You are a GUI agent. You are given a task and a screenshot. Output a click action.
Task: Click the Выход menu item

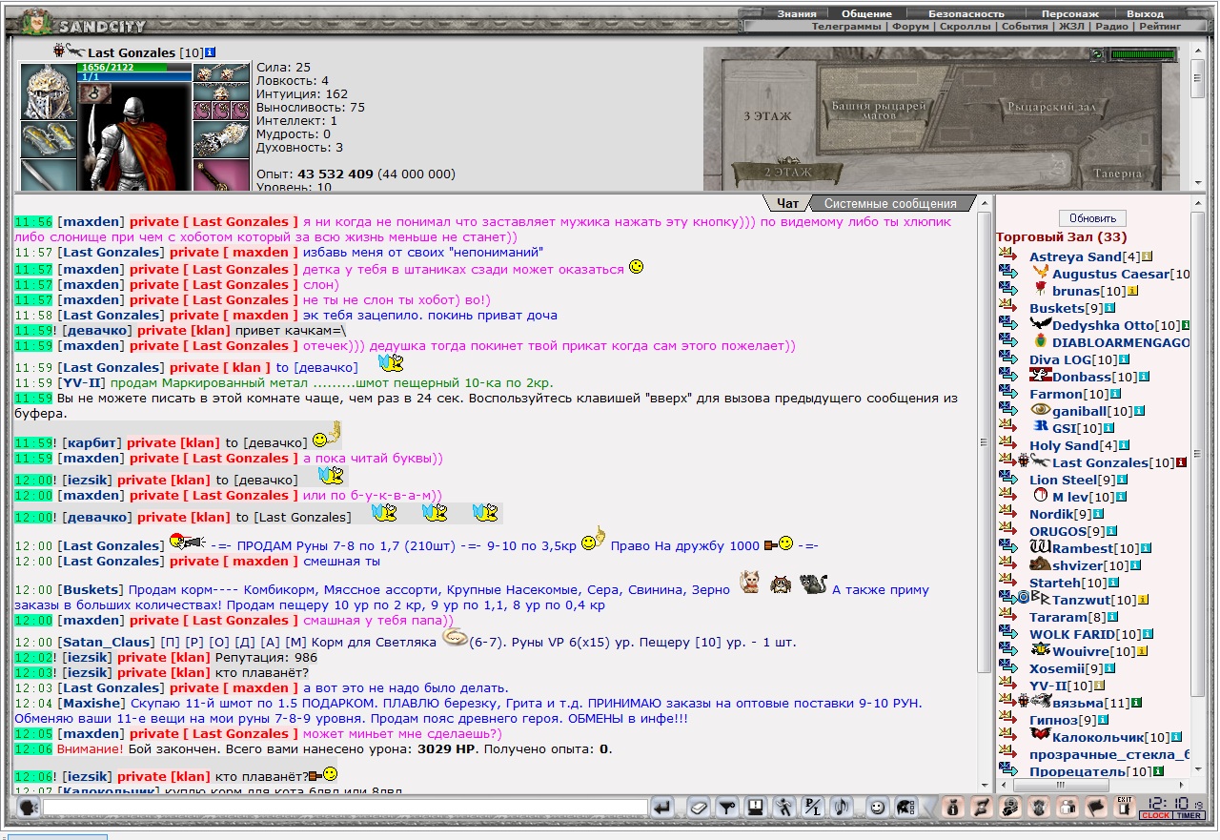(1145, 14)
